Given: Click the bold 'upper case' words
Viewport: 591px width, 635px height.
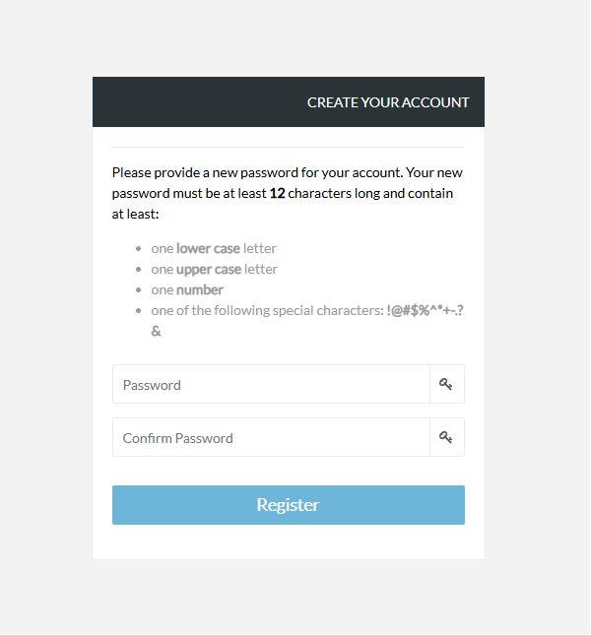Looking at the screenshot, I should pyautogui.click(x=209, y=270).
